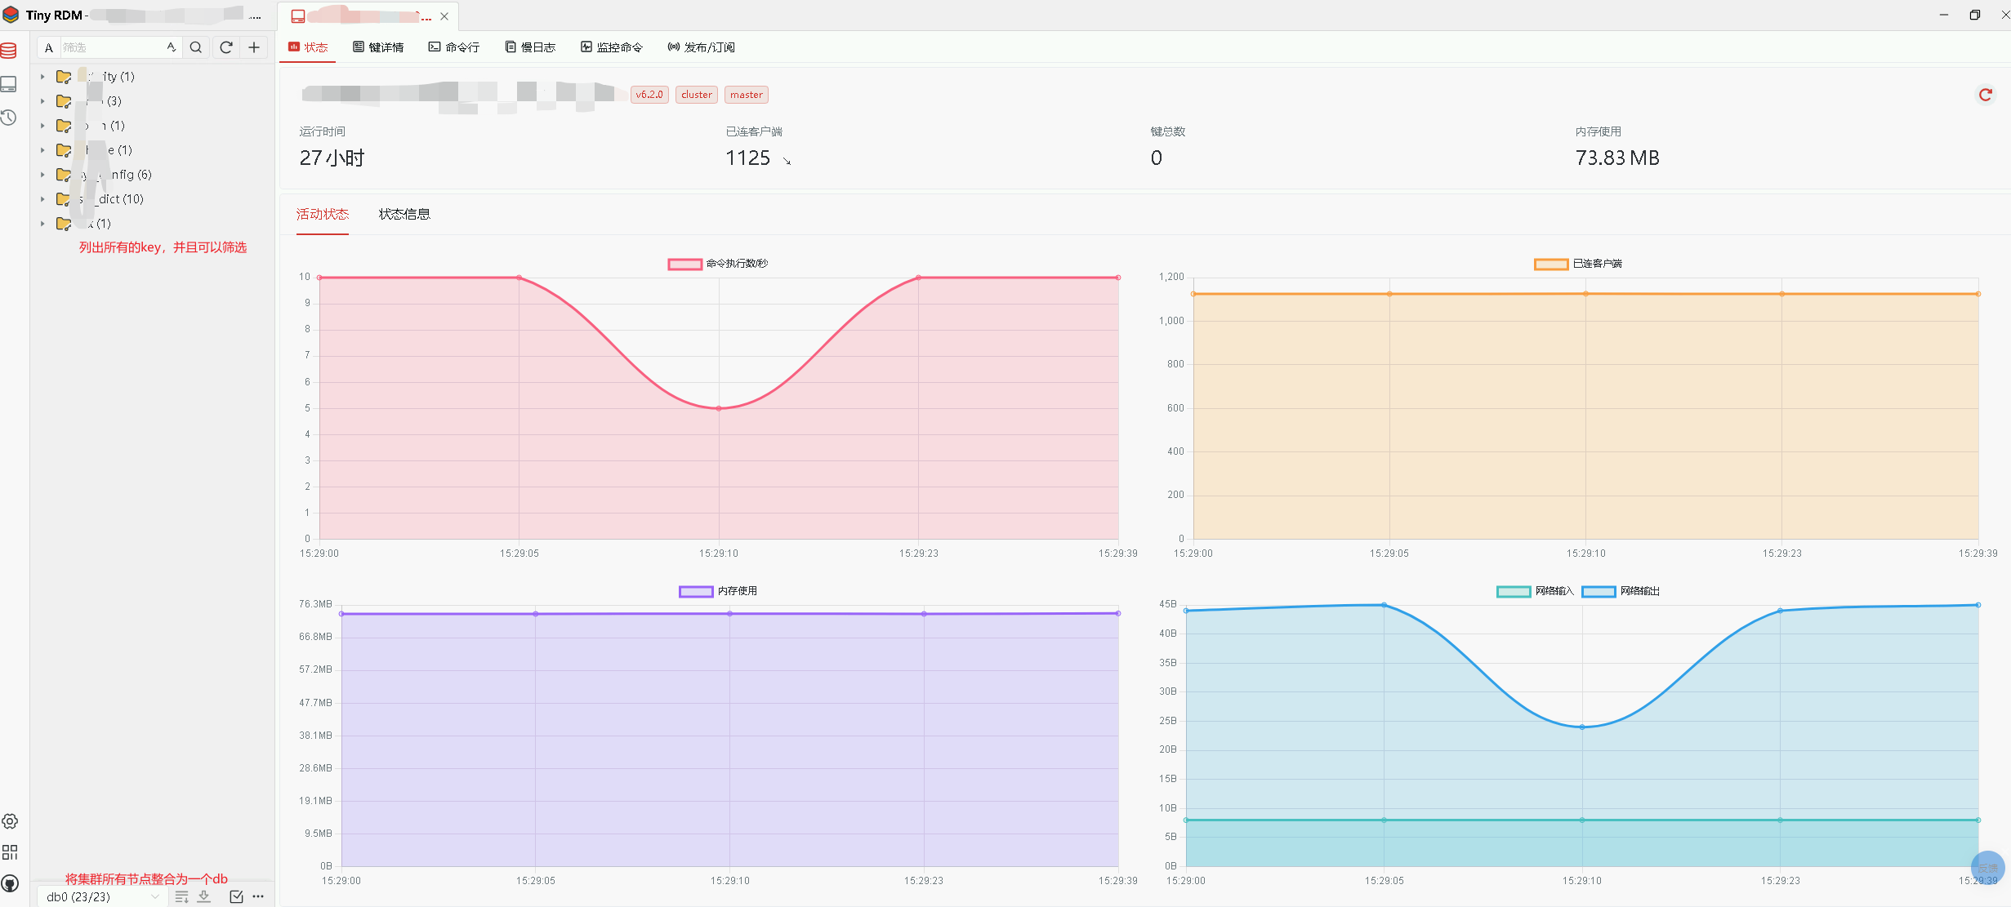
Task: Open the connection server sidebar icon
Action: 9,84
